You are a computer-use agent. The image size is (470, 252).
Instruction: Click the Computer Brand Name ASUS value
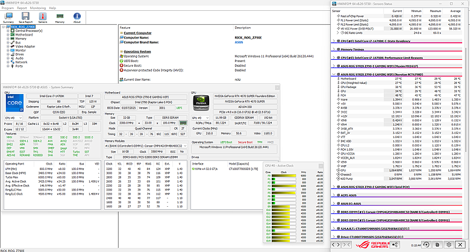click(239, 42)
